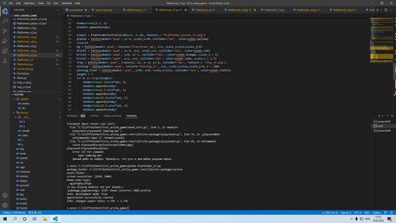The height and width of the screenshot is (223, 396).
Task: Open the Extensions view
Action: (5, 51)
